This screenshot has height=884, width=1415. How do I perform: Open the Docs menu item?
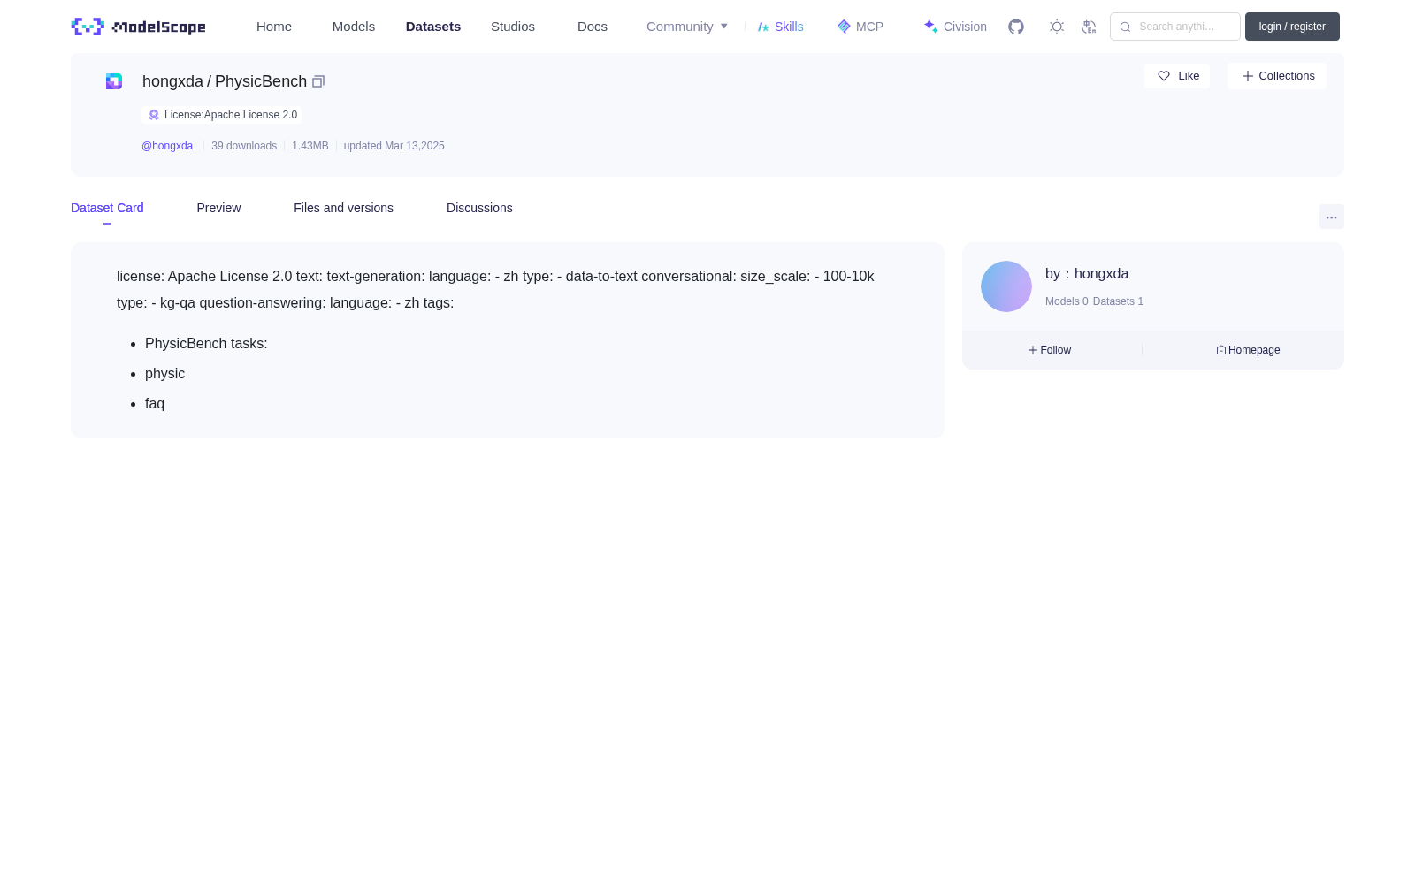coord(593,27)
